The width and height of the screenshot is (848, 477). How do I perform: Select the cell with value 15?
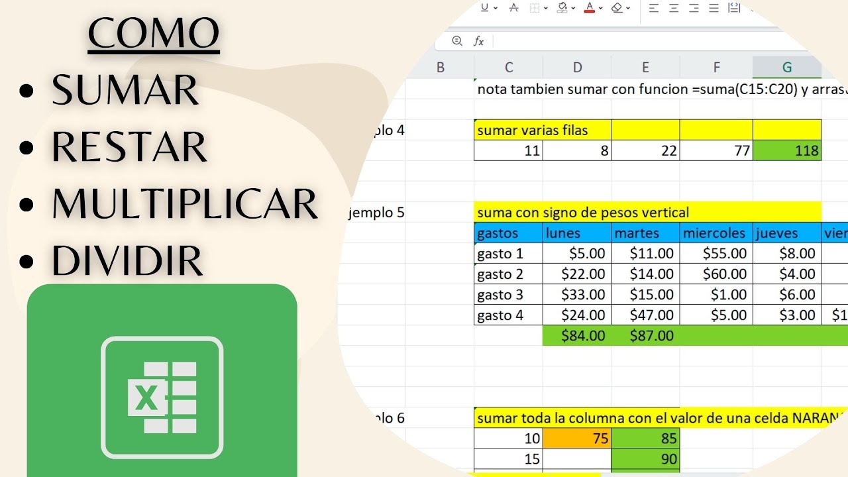click(509, 458)
